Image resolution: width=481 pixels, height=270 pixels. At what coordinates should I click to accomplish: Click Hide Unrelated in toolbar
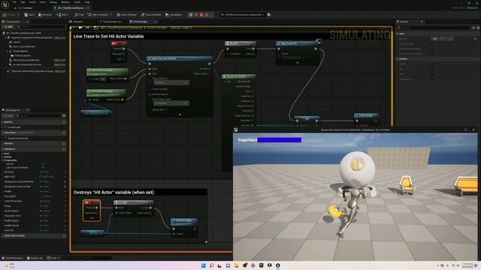[x=98, y=15]
